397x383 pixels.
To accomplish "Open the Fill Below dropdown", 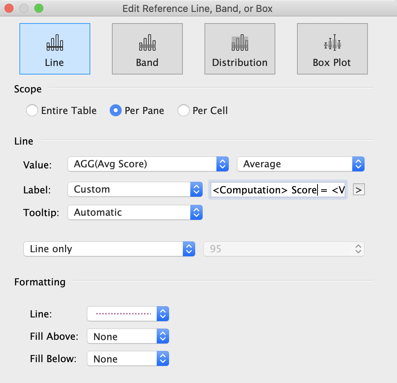I will pyautogui.click(x=128, y=359).
